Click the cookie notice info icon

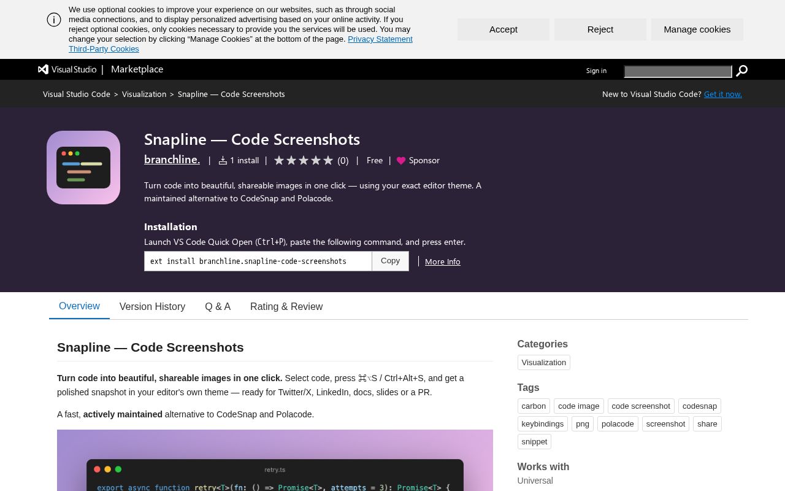[54, 20]
